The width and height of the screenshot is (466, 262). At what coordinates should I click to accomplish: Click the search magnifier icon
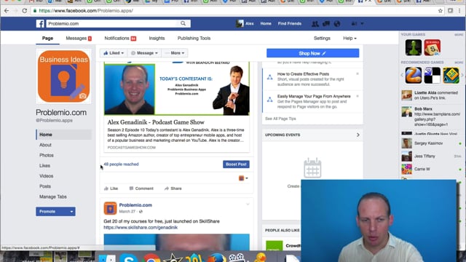click(183, 23)
